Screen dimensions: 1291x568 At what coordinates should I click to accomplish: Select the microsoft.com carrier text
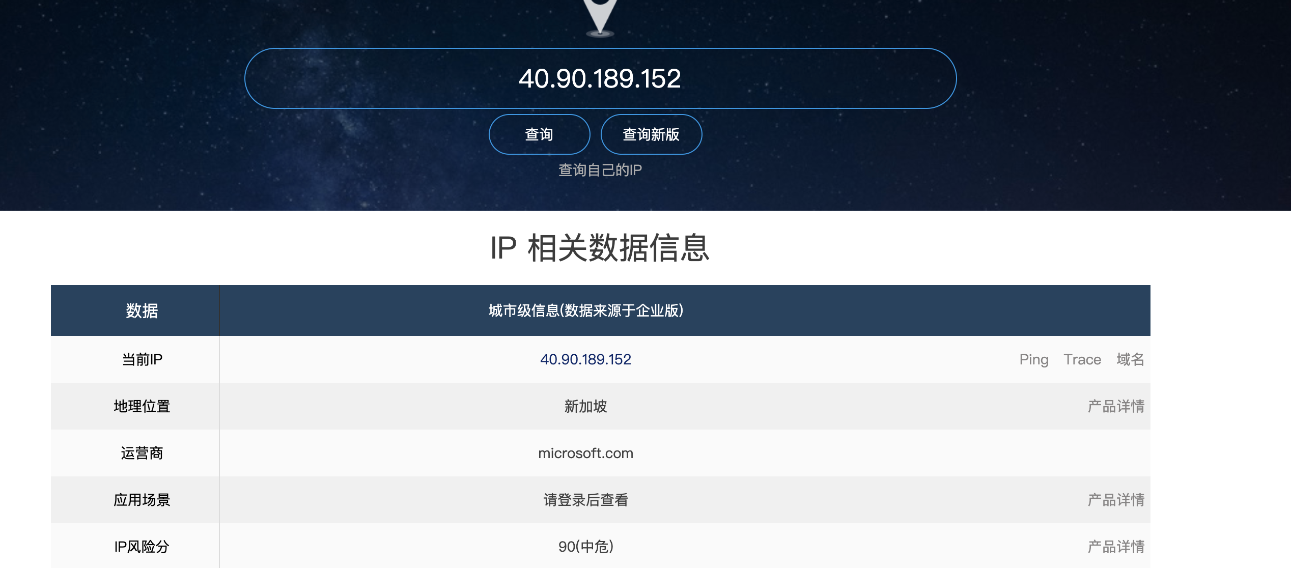click(x=585, y=453)
